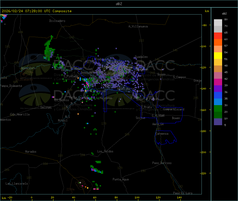
Task: Click the 2026/02/24 07:28:00 UTC Composite timestamp
Action: pos(36,11)
